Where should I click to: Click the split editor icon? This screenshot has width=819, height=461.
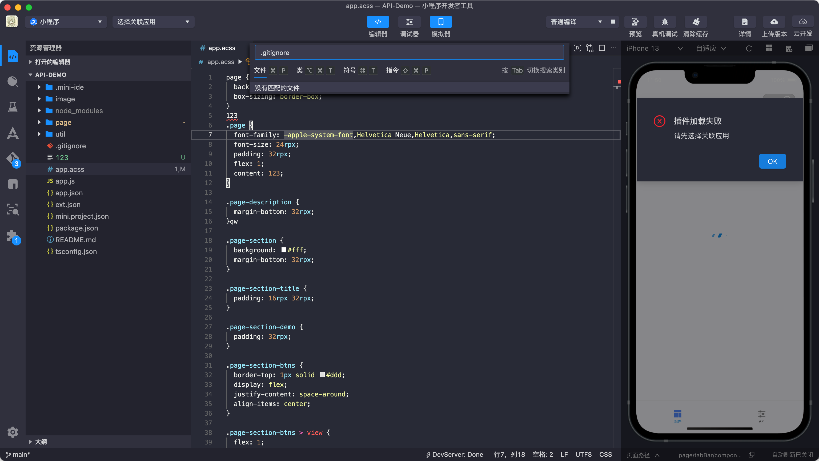602,48
